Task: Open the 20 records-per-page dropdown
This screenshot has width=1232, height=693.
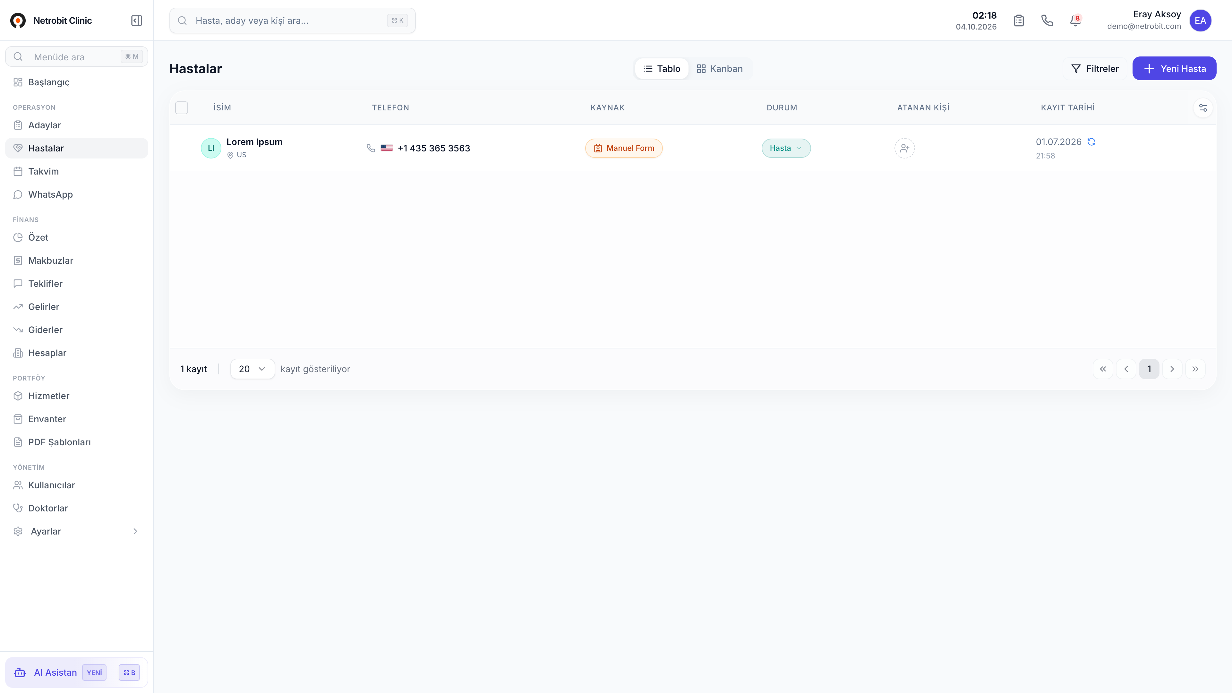Action: pos(252,369)
